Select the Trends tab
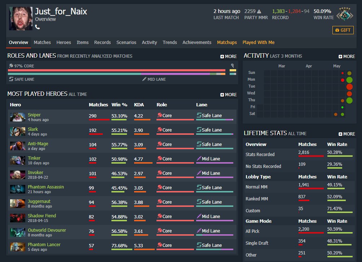This screenshot has height=262, width=362. click(170, 43)
